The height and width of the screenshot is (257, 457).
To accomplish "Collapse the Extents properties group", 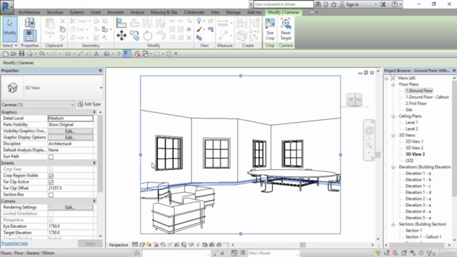I will point(94,163).
